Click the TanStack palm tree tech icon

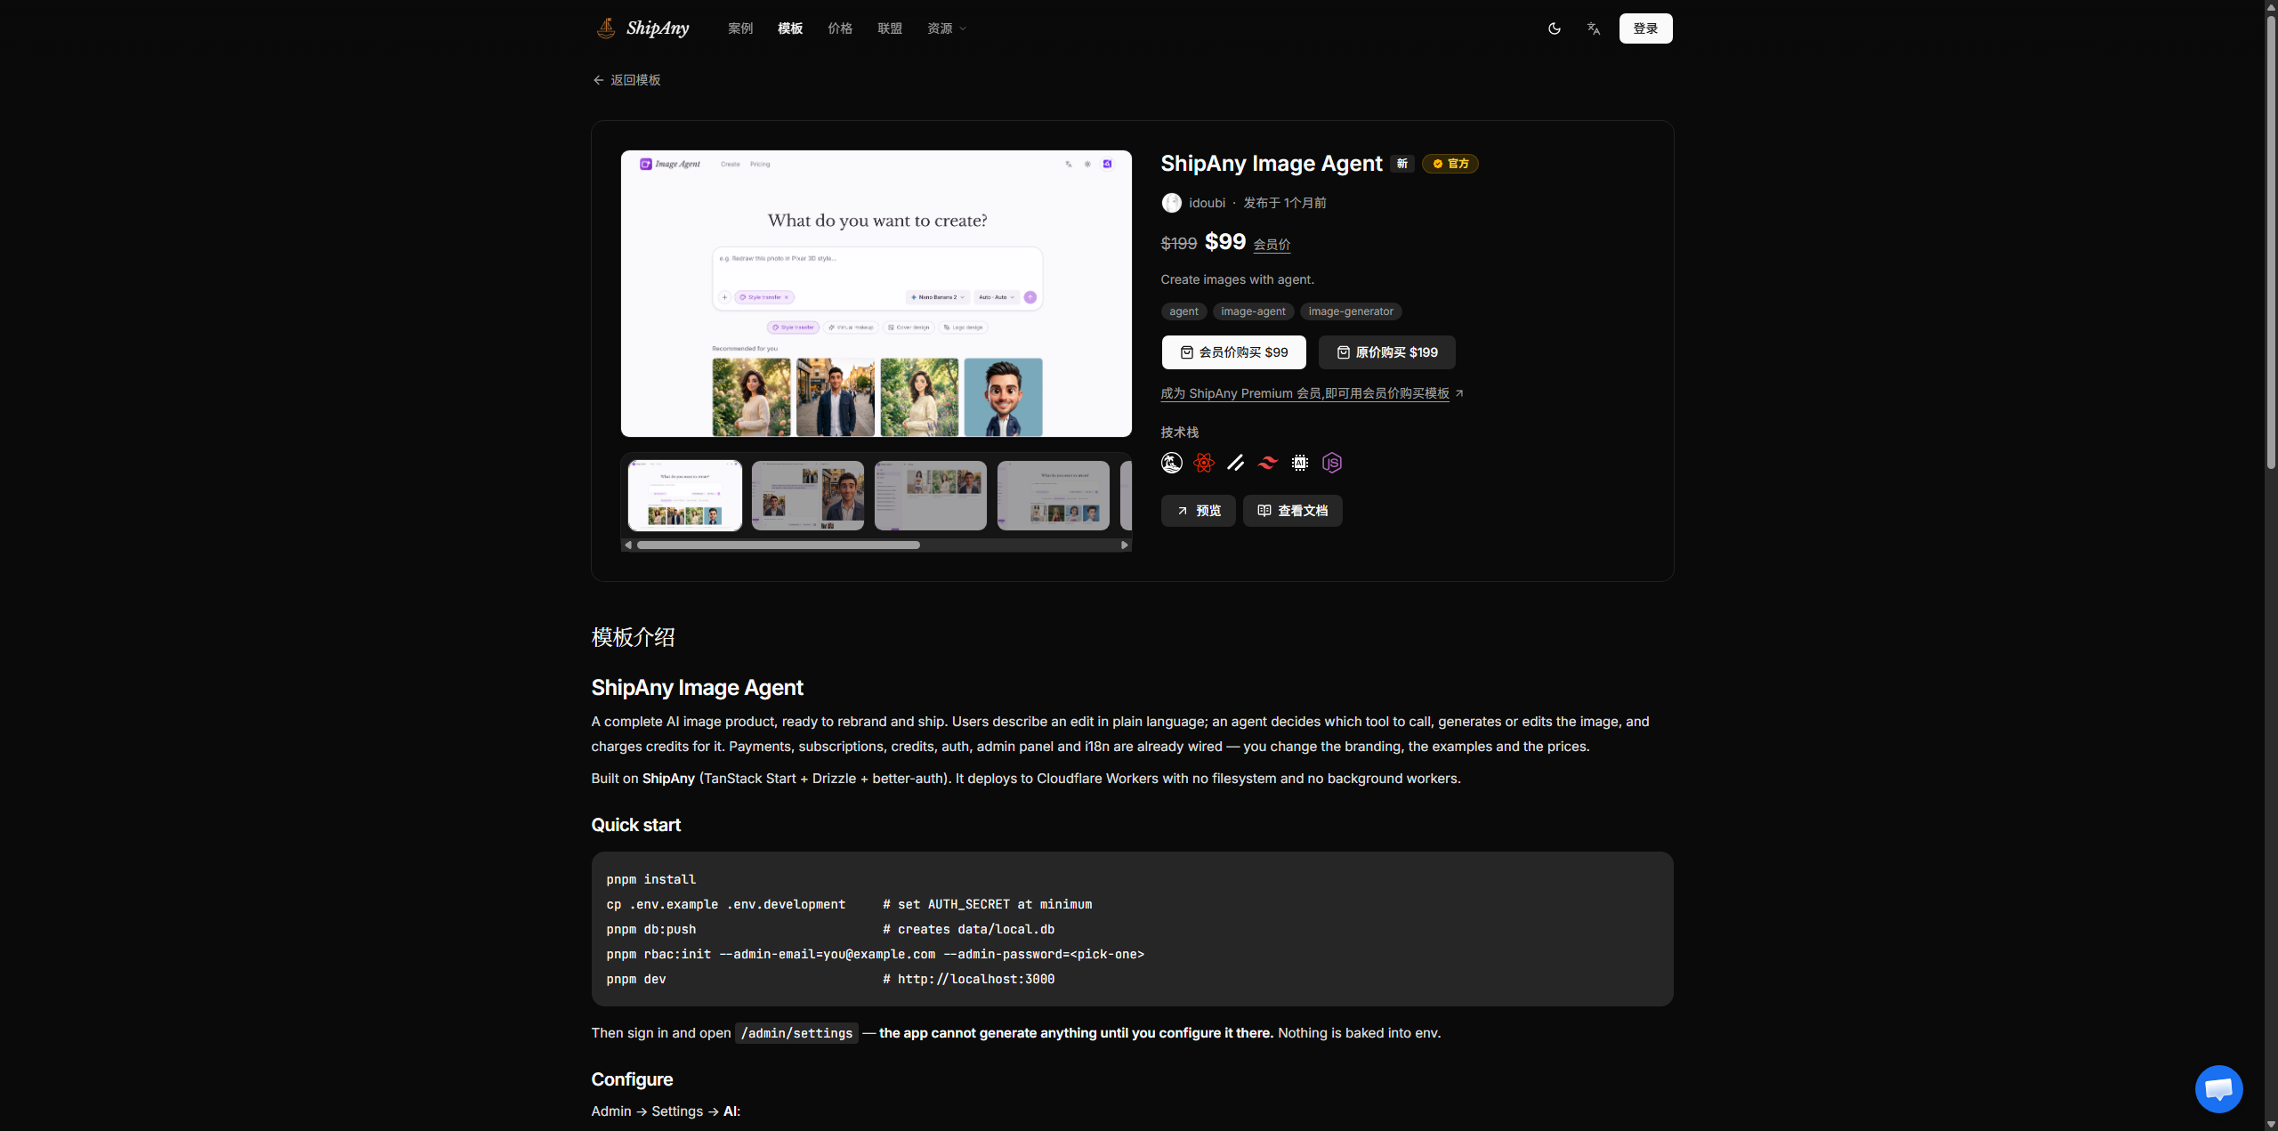(x=1172, y=463)
